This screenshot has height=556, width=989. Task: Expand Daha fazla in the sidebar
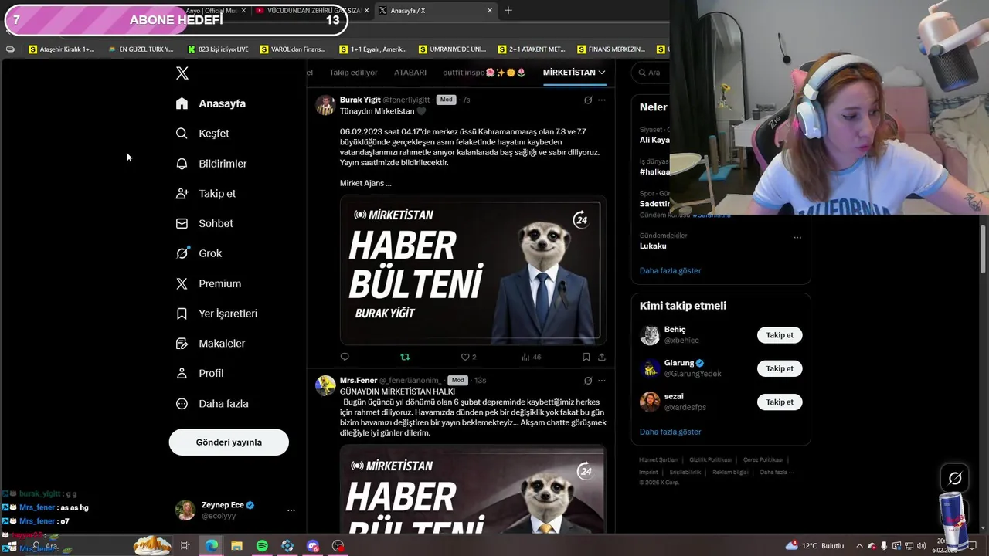(211, 403)
